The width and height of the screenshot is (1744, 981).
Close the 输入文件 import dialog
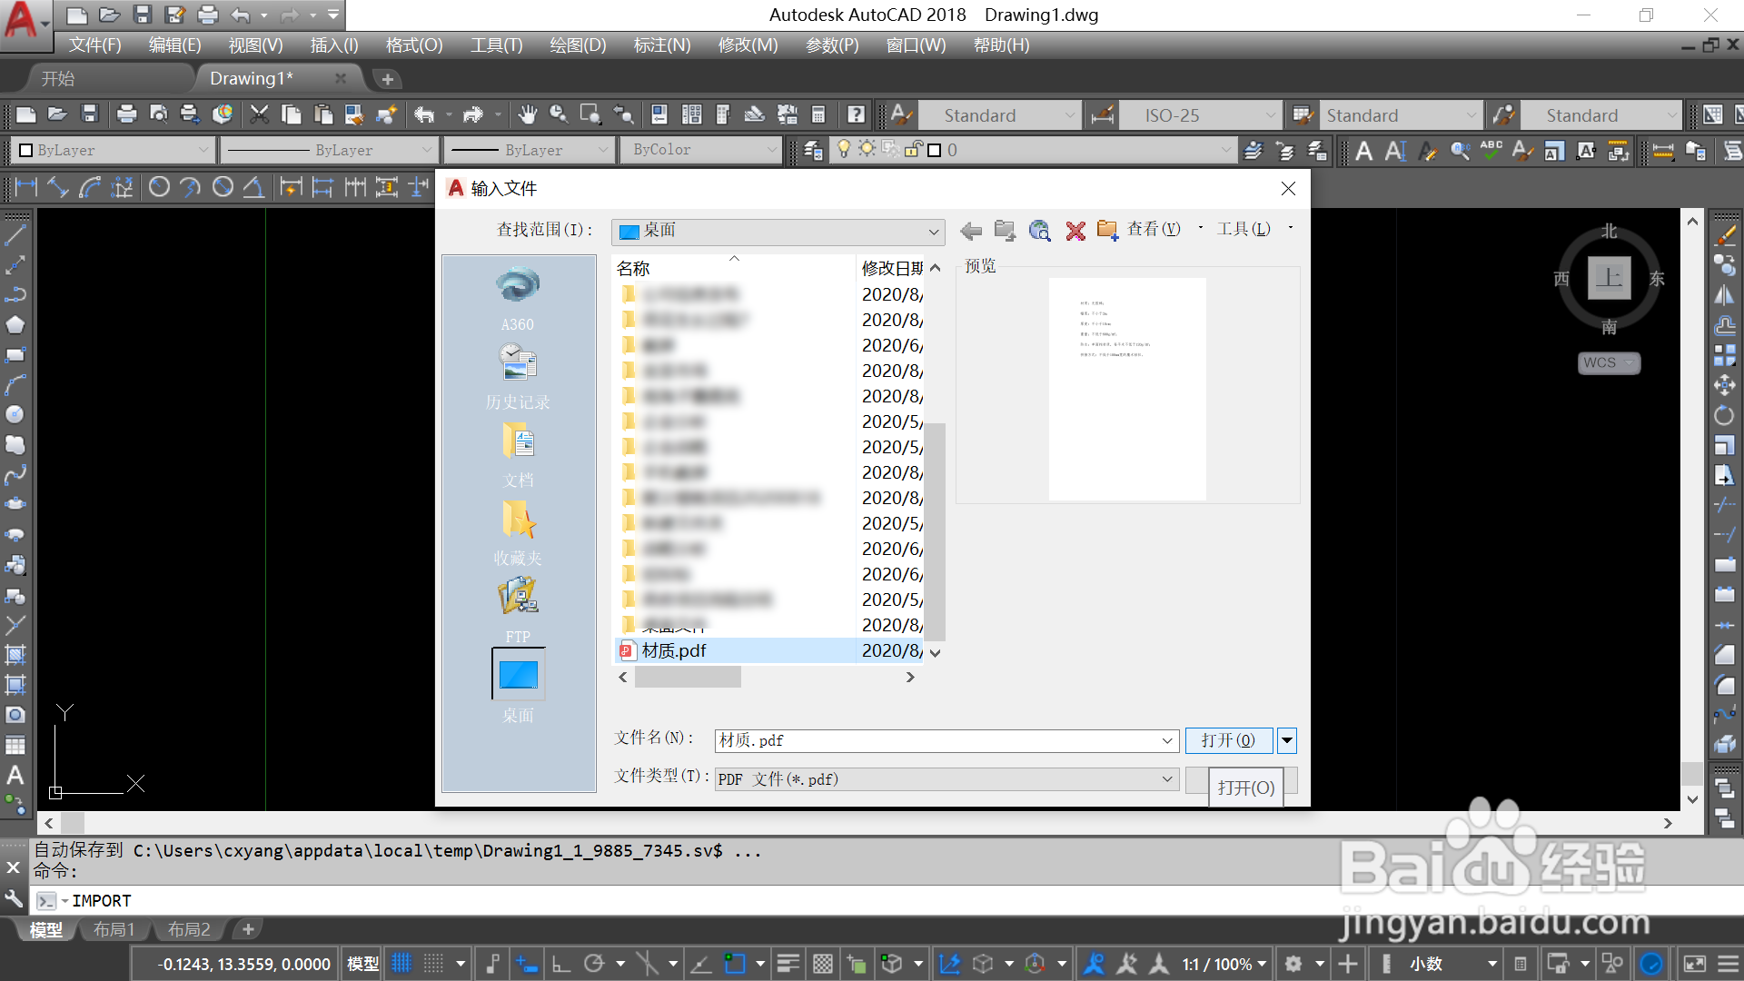coord(1288,188)
